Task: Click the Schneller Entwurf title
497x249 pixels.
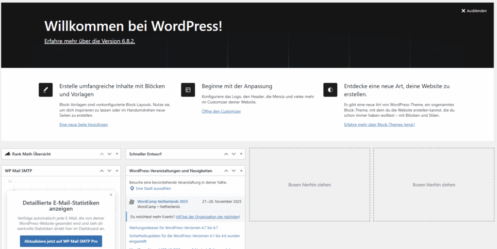Action: pyautogui.click(x=146, y=154)
